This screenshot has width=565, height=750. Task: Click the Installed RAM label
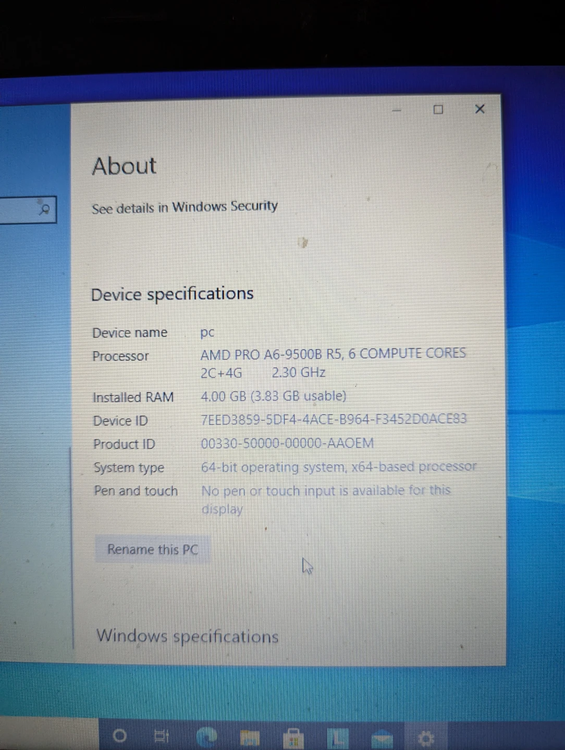(x=133, y=397)
